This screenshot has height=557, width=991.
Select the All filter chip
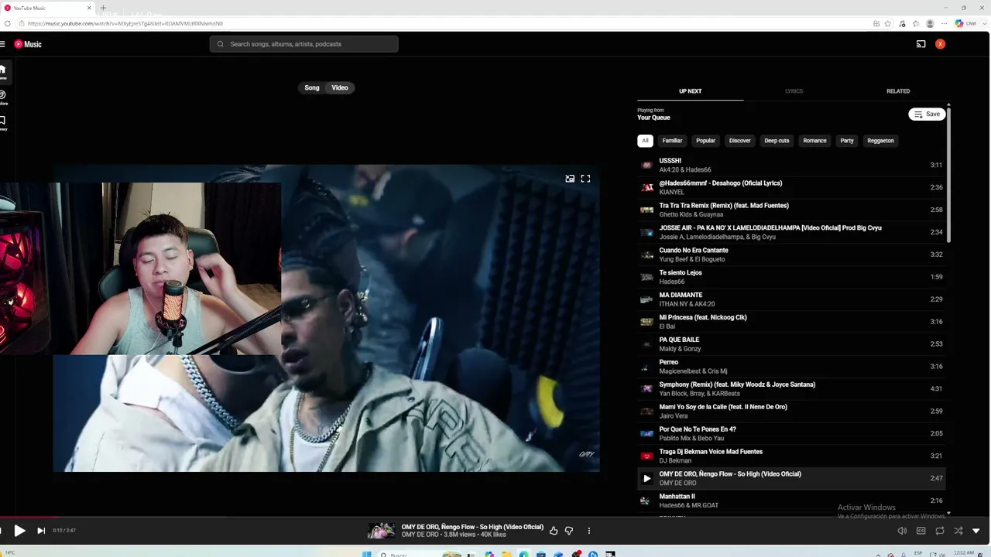point(645,141)
